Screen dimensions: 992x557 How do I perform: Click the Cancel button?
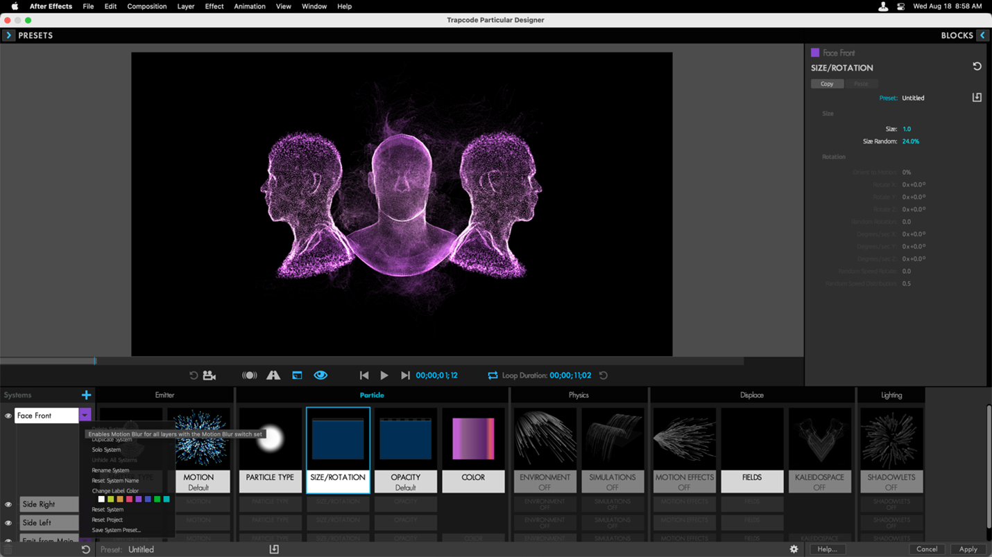pos(927,549)
